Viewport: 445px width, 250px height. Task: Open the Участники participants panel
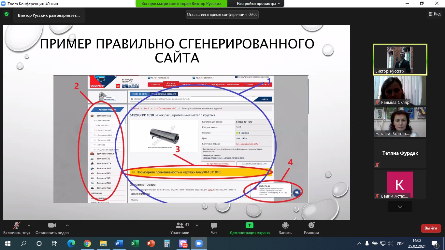tap(180, 229)
